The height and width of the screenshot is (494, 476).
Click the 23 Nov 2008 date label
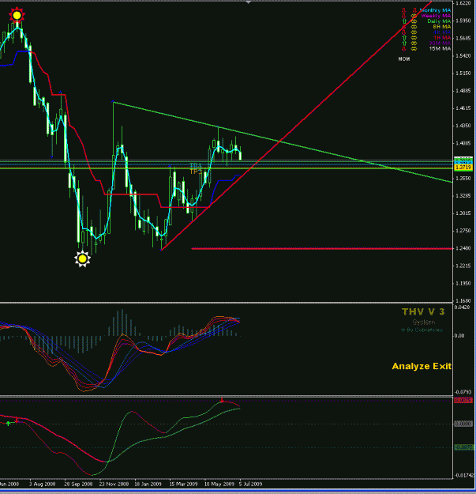(x=114, y=484)
